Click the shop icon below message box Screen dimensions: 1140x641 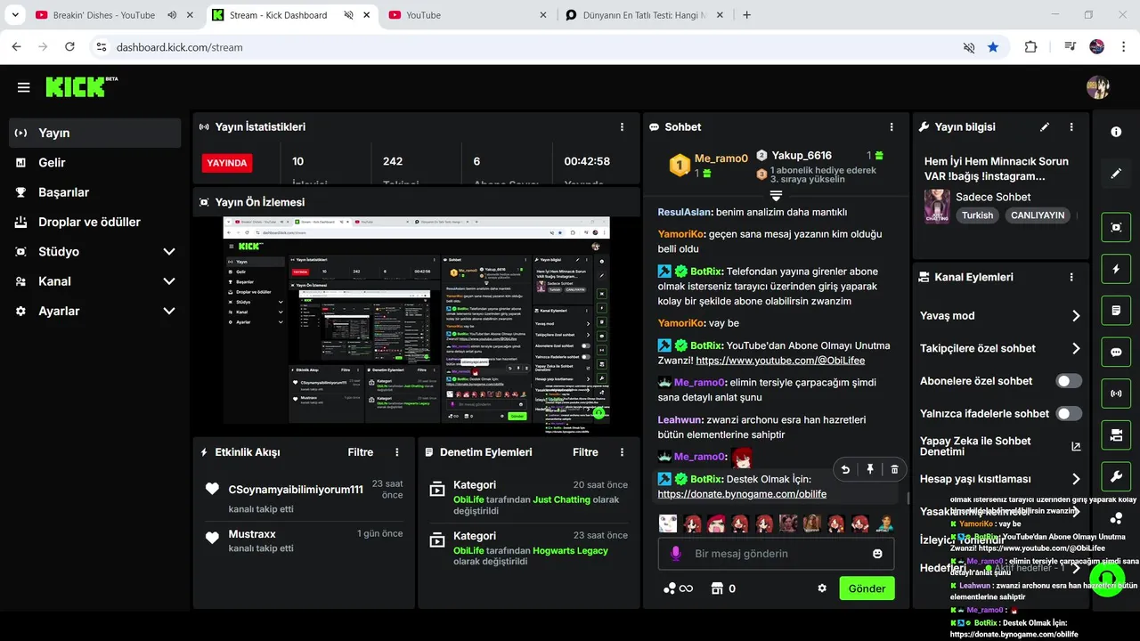pos(717,588)
